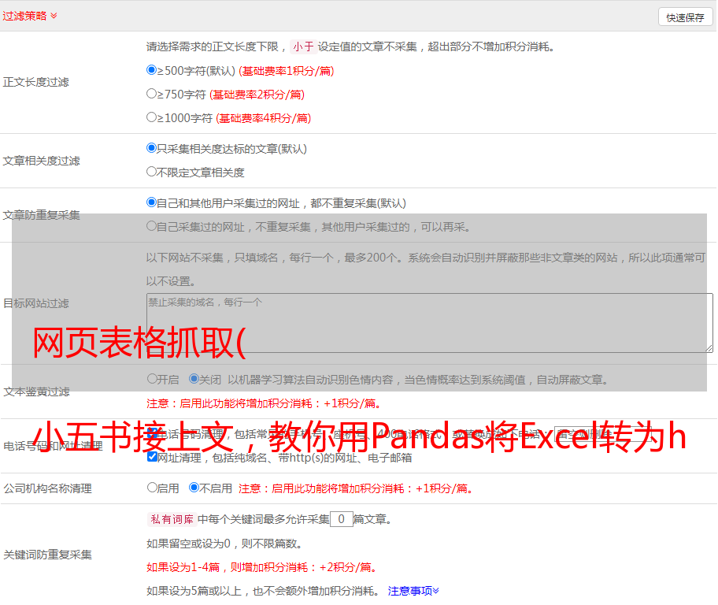The height and width of the screenshot is (605, 718).
Task: Expand the 注意事项 link
Action: point(413,592)
